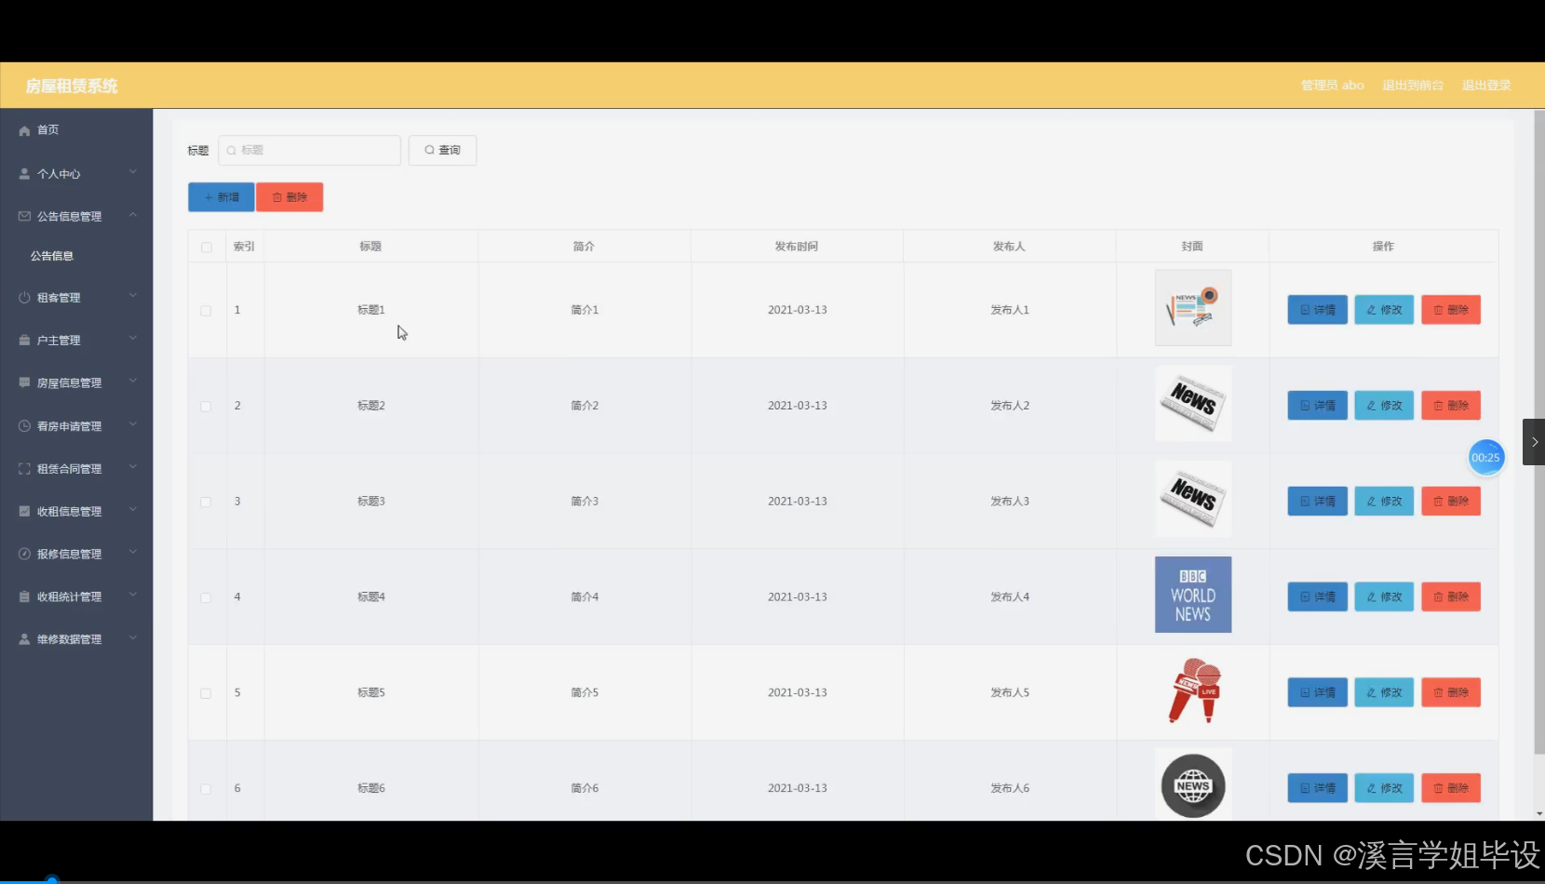Expand the 房屋信息管理 chevron
The height and width of the screenshot is (884, 1545).
coord(133,382)
